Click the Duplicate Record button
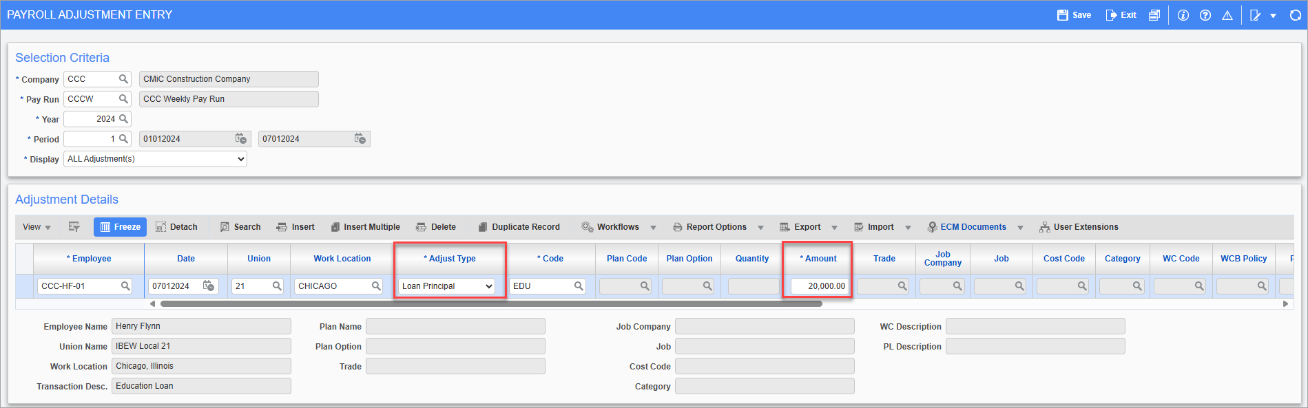This screenshot has width=1308, height=408. tap(519, 227)
